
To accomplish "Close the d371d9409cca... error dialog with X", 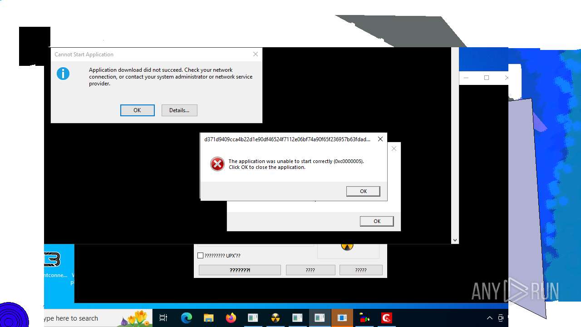I will coord(380,139).
